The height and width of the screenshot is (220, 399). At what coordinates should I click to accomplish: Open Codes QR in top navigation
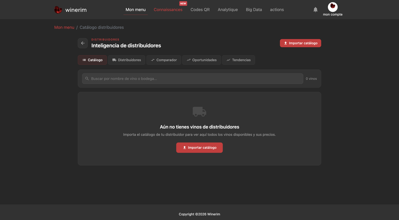(x=200, y=10)
